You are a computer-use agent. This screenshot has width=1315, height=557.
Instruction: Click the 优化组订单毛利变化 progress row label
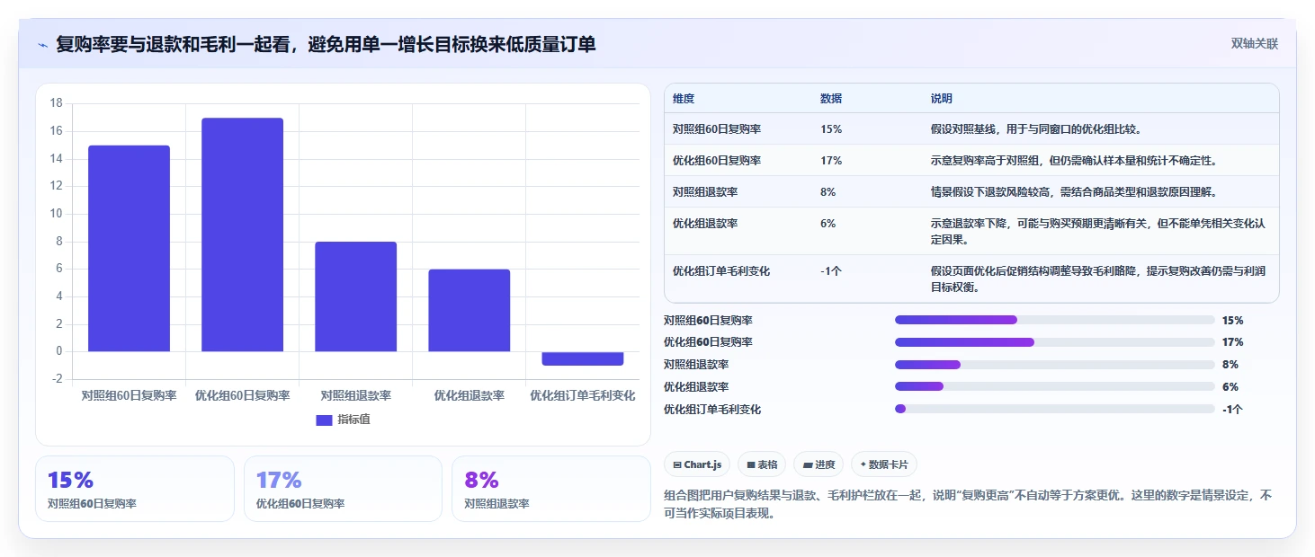pos(712,410)
